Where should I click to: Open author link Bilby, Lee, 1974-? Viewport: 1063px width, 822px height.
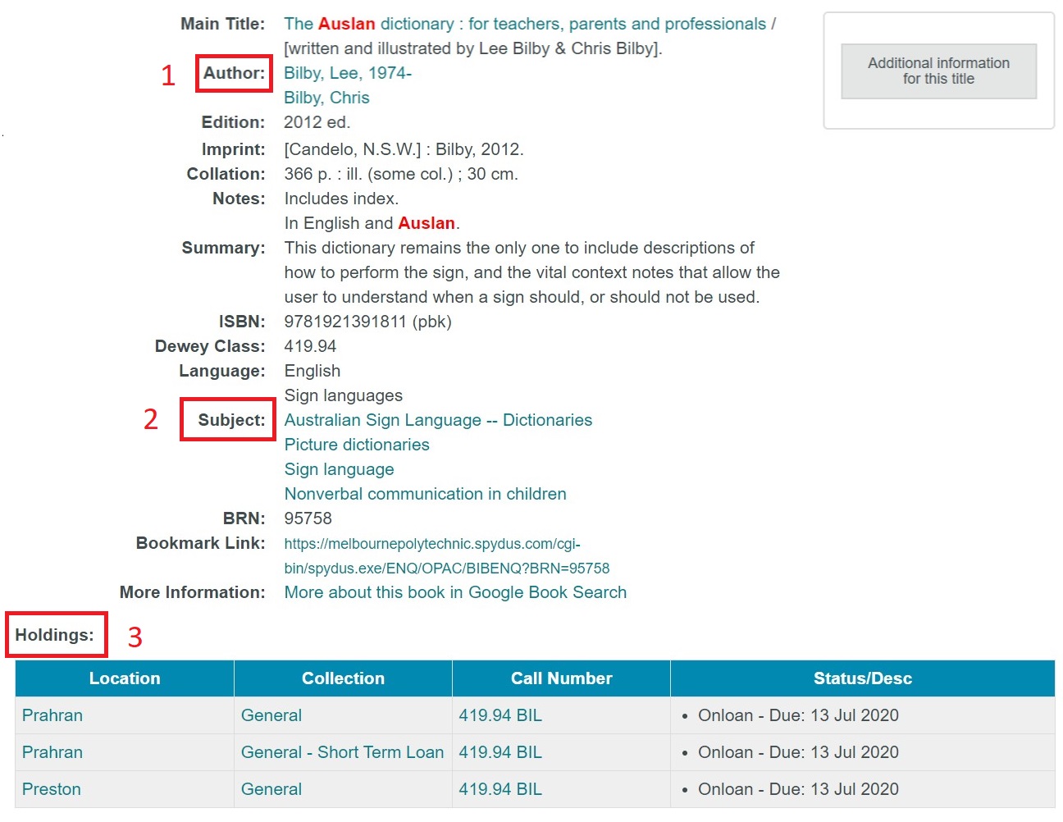tap(348, 73)
